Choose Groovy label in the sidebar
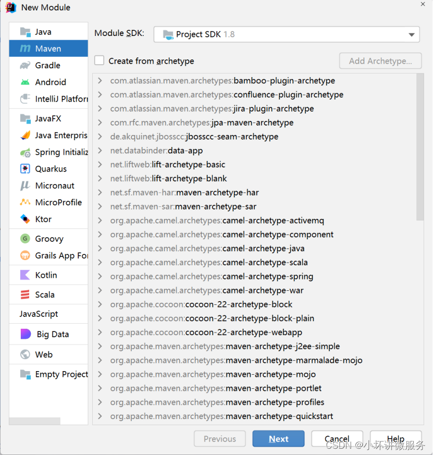The height and width of the screenshot is (455, 433). point(50,239)
